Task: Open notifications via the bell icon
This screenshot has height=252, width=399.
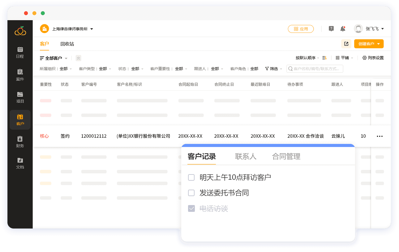Action: tap(343, 29)
